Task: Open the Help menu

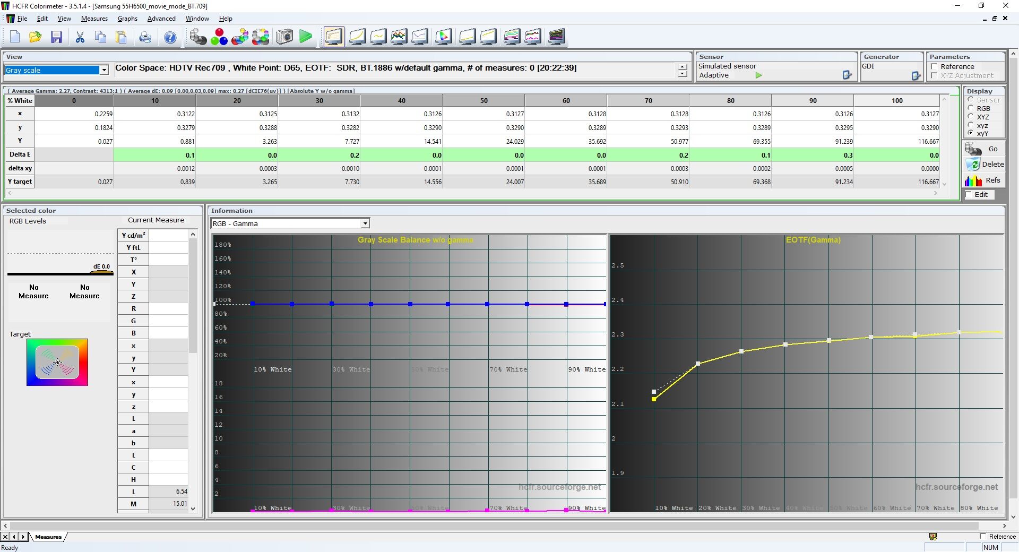Action: [226, 19]
